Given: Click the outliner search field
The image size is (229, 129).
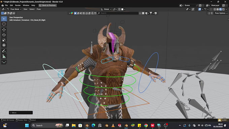Looking at the screenshot, I should click(118, 13).
